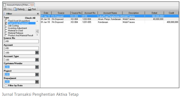Image resolution: width=183 pixels, height=99 pixels.
Task: Click the Type list scrollbar thumb
Action: click(37, 31)
